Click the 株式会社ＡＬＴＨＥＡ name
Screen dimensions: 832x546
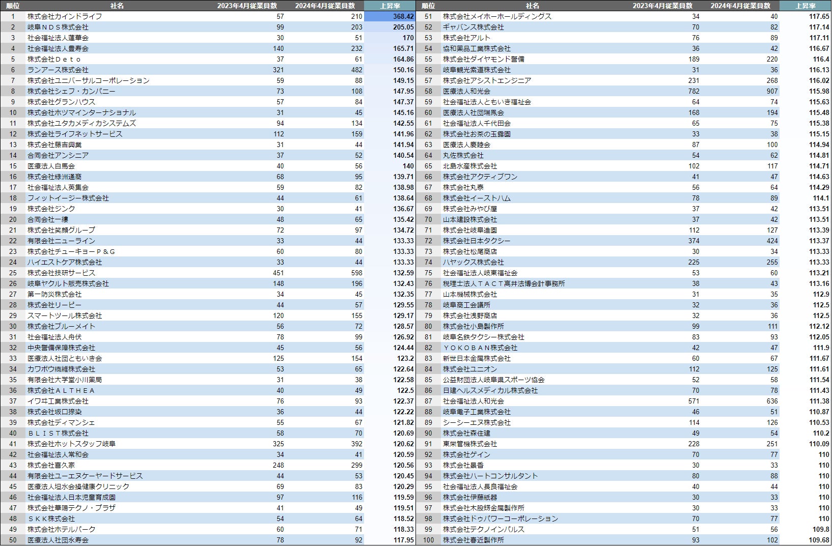coord(61,390)
